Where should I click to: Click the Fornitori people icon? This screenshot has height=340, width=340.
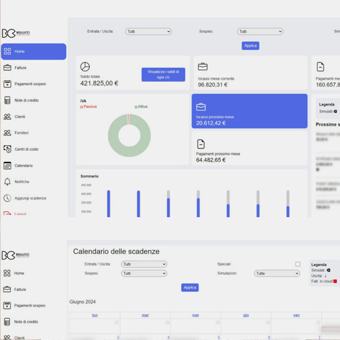(x=7, y=133)
